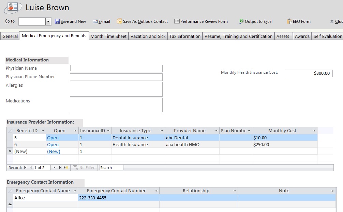The image size is (343, 212).
Task: Open Relationship column filter dropdown
Action: click(x=235, y=191)
